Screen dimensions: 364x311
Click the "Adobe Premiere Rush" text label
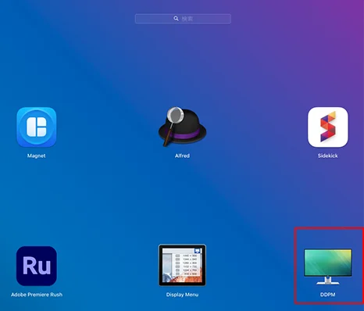tap(37, 295)
